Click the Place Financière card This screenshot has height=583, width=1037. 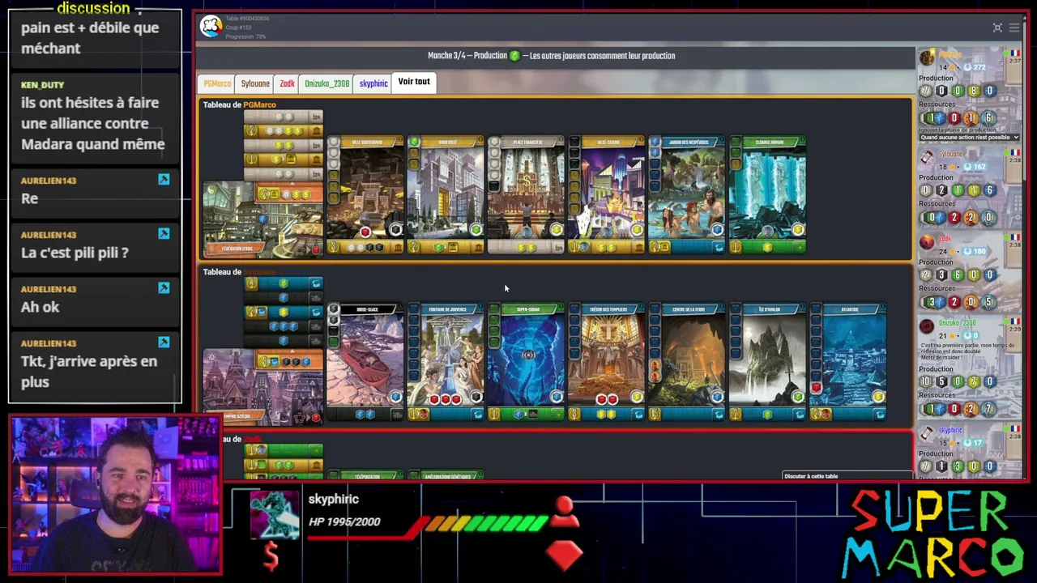point(526,195)
